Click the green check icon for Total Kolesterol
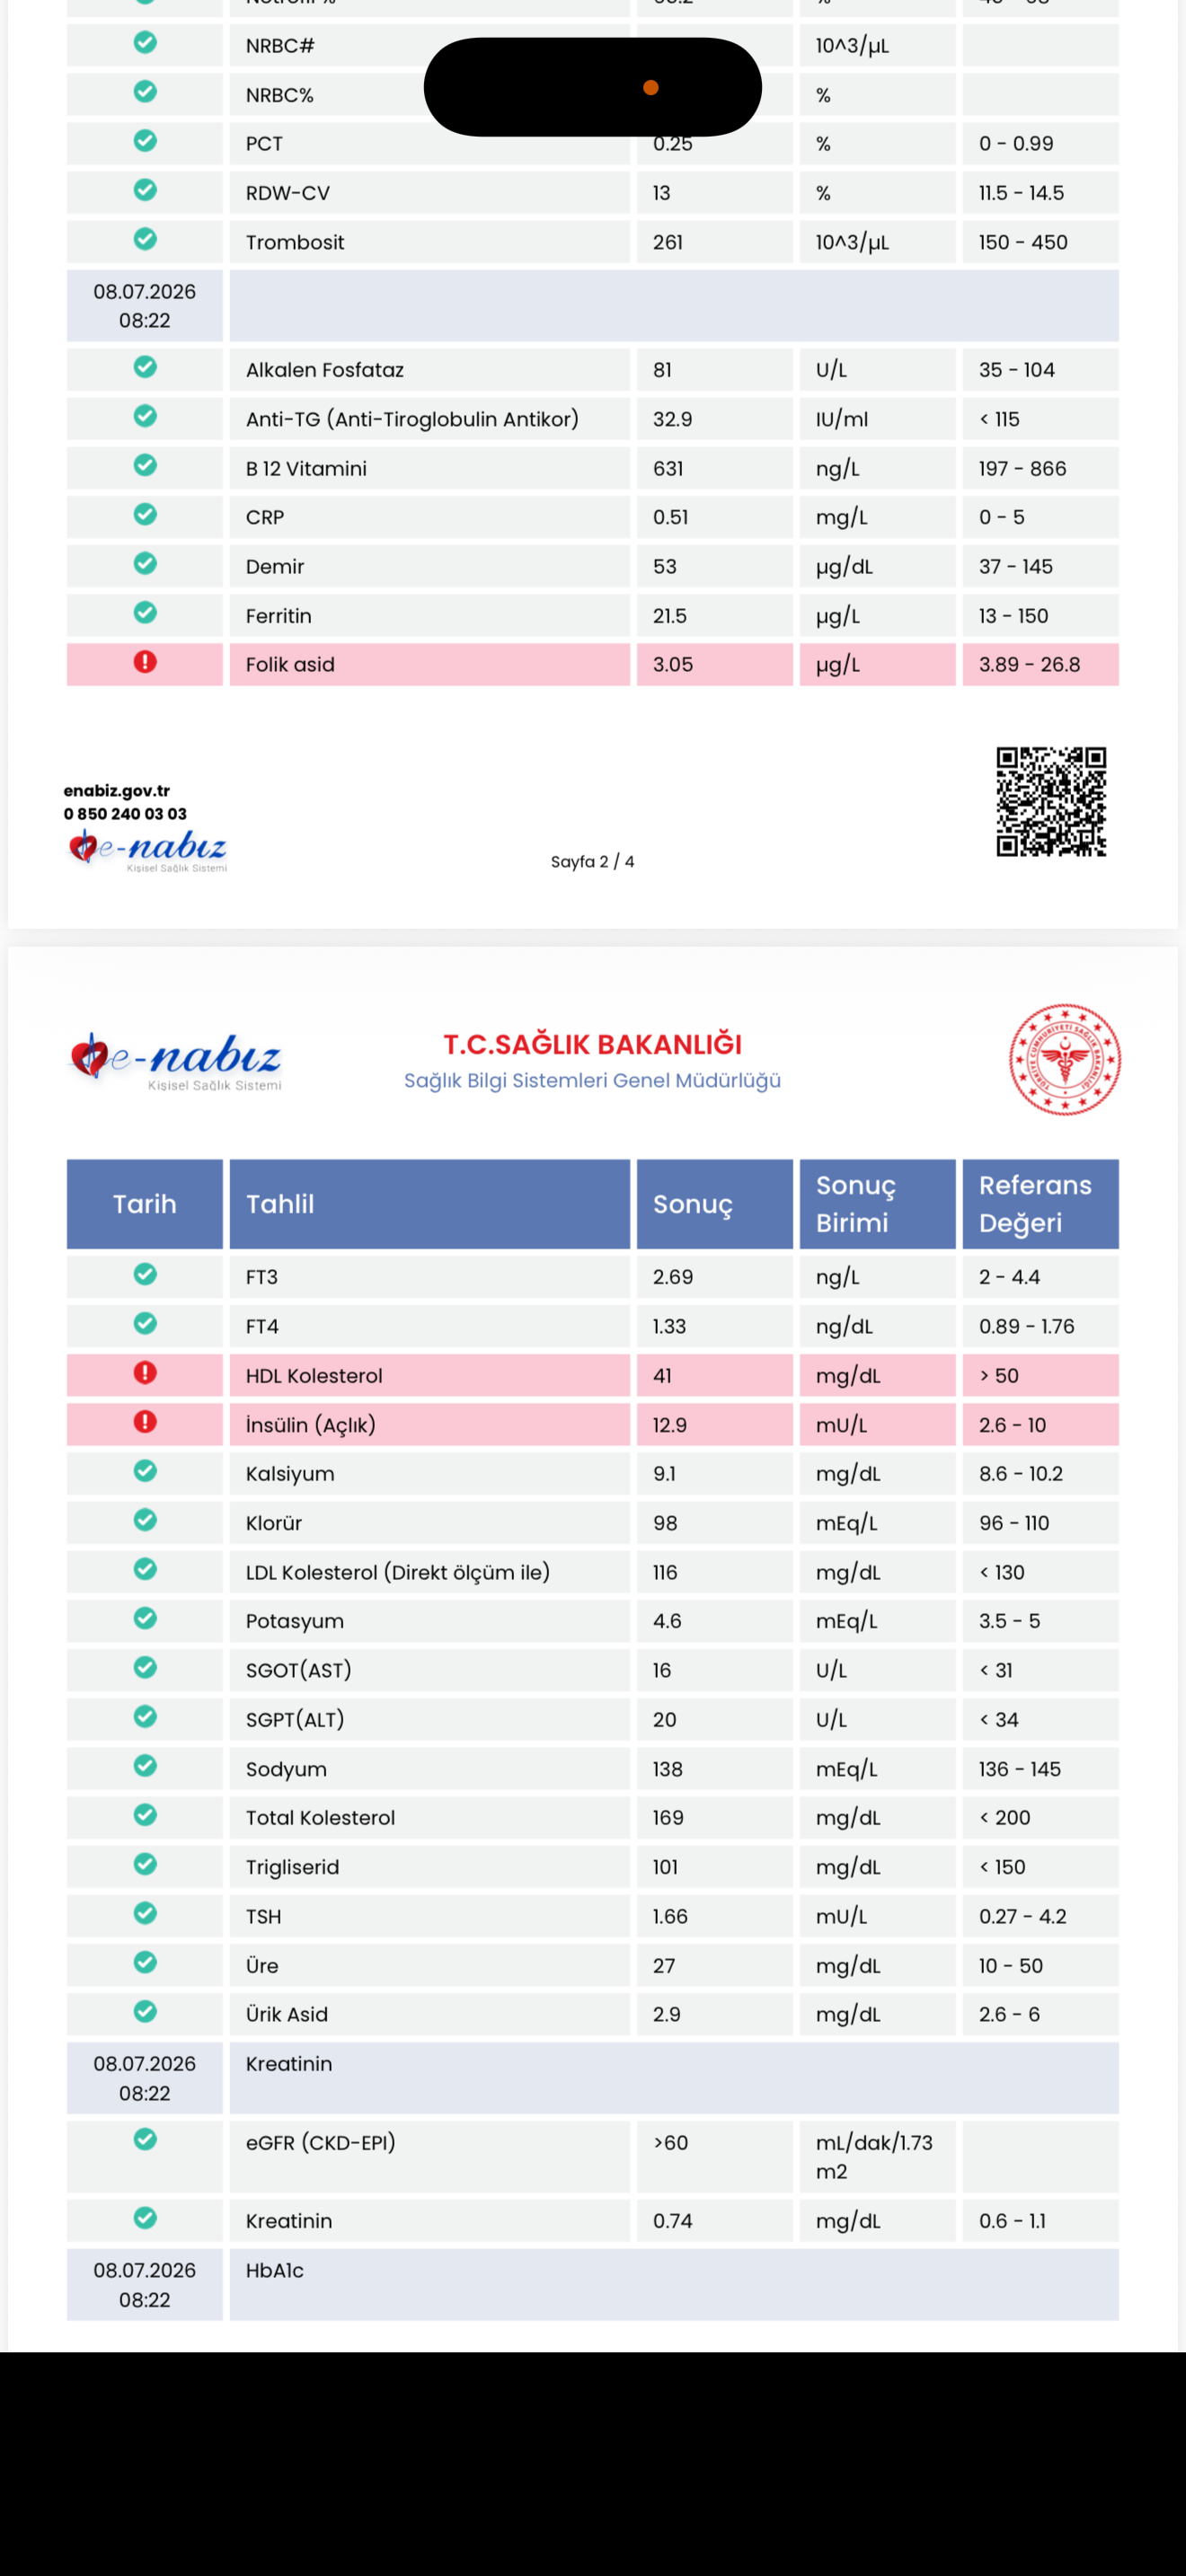 point(145,1815)
